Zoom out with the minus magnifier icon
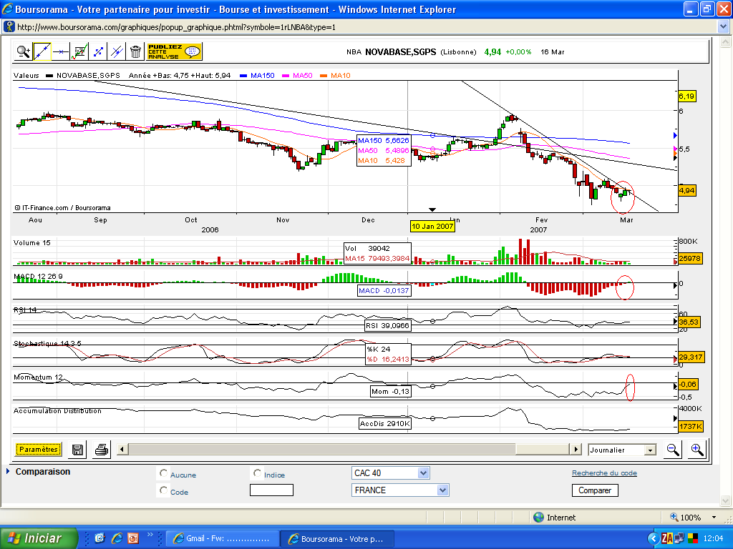 point(673,450)
